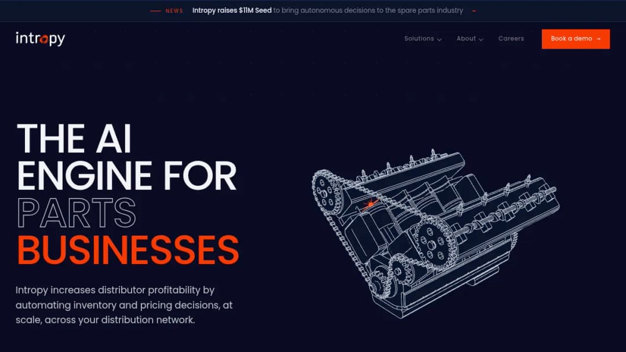Click the wireframe engine illustration
Screen dimensions: 626x352
tap(435, 233)
